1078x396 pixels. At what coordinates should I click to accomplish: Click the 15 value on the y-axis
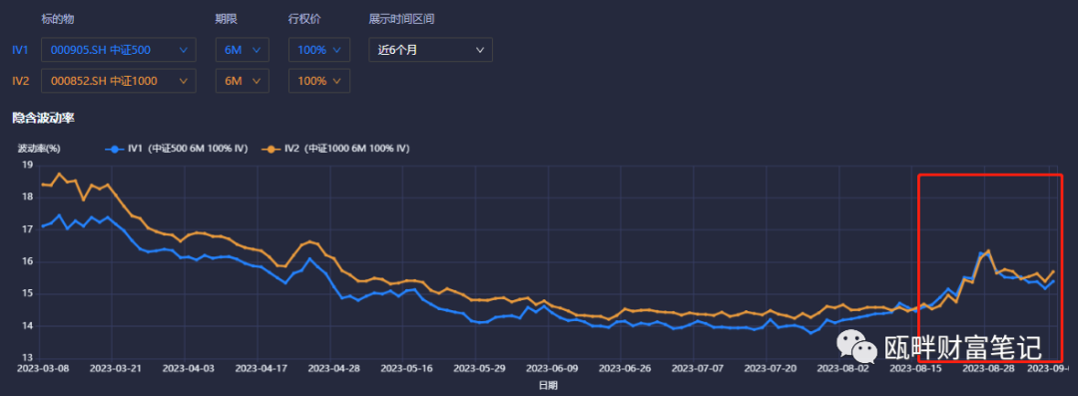click(x=28, y=294)
